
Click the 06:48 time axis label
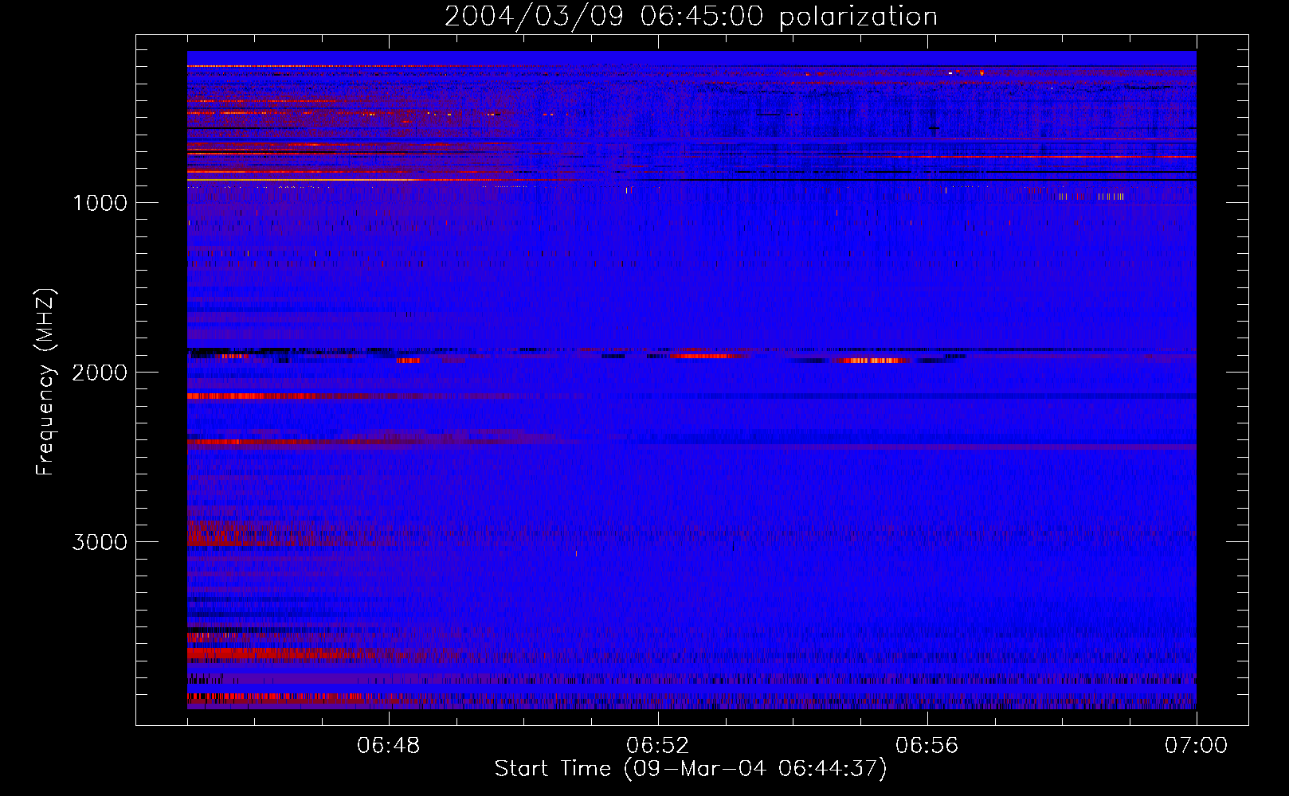pyautogui.click(x=389, y=746)
